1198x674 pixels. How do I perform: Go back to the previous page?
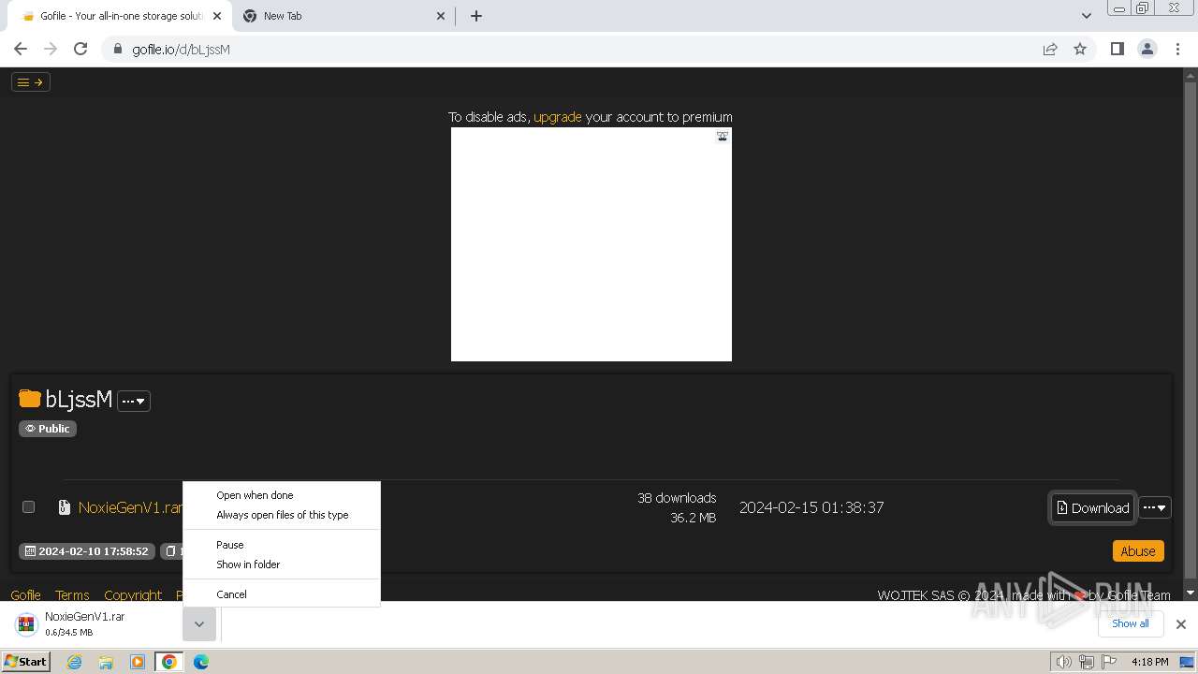point(21,49)
